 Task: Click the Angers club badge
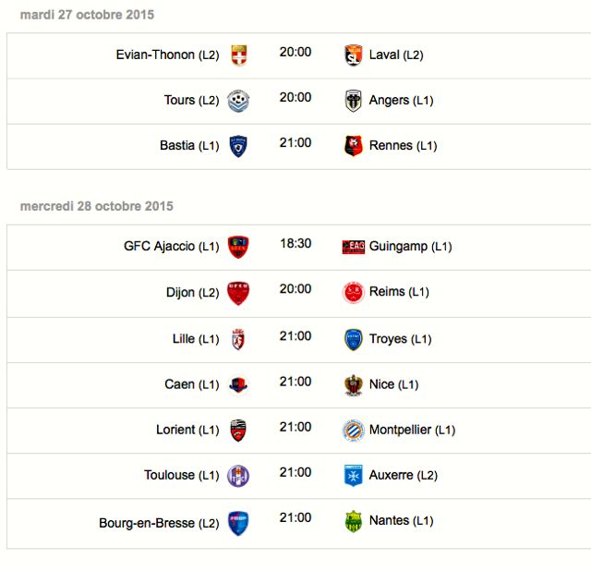[x=353, y=101]
